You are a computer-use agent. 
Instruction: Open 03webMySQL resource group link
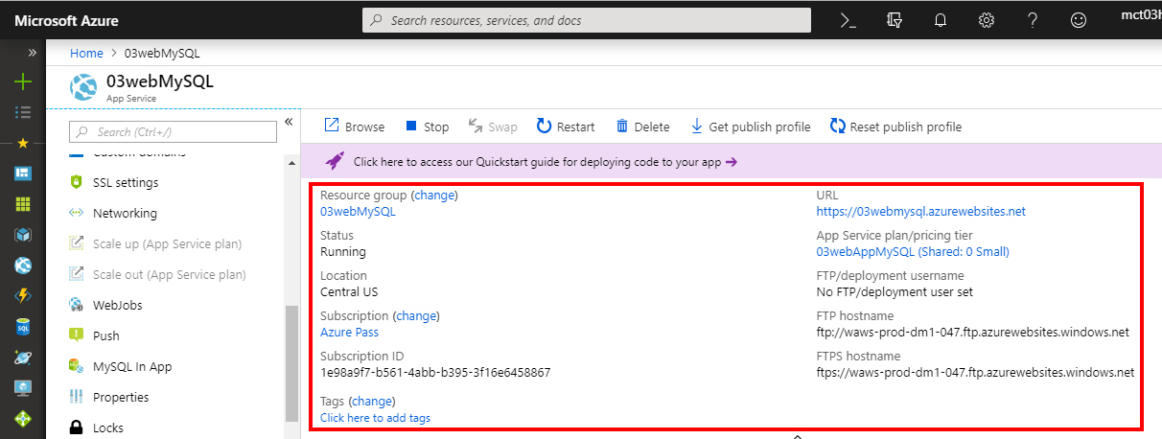click(358, 212)
